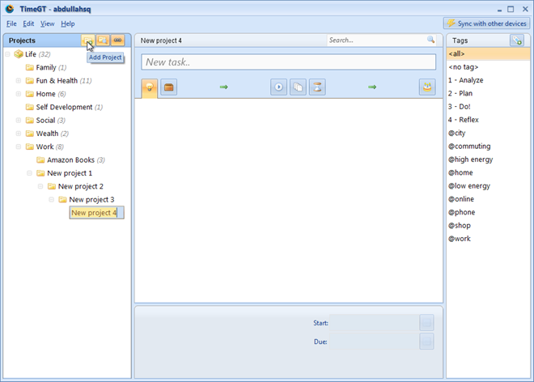Click the search magnifier icon
This screenshot has height=382, width=534.
point(430,40)
